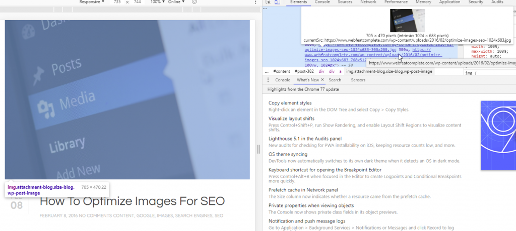516x231 pixels.
Task: Click the #content breadcrumb
Action: [x=282, y=71]
